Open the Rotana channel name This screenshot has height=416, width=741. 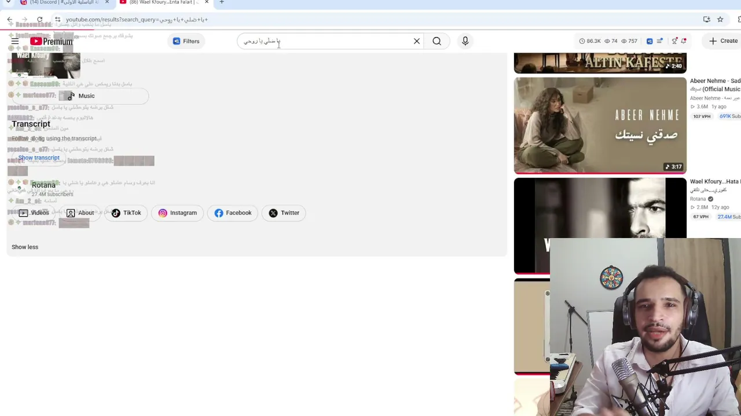pyautogui.click(x=43, y=185)
